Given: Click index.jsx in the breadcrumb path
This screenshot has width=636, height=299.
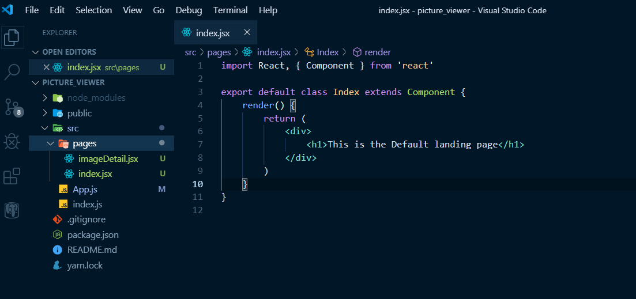Looking at the screenshot, I should coord(274,52).
